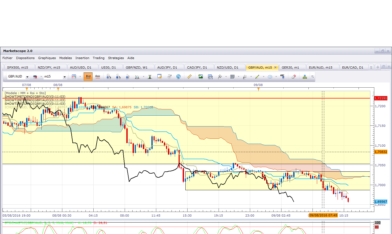Select the eraser tool
This screenshot has width=392, height=234.
click(x=293, y=77)
